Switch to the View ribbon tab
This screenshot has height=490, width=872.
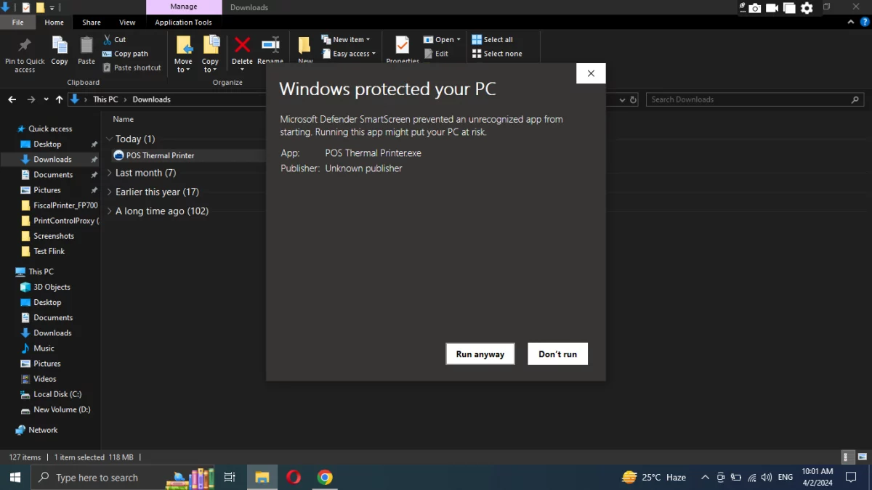point(127,23)
